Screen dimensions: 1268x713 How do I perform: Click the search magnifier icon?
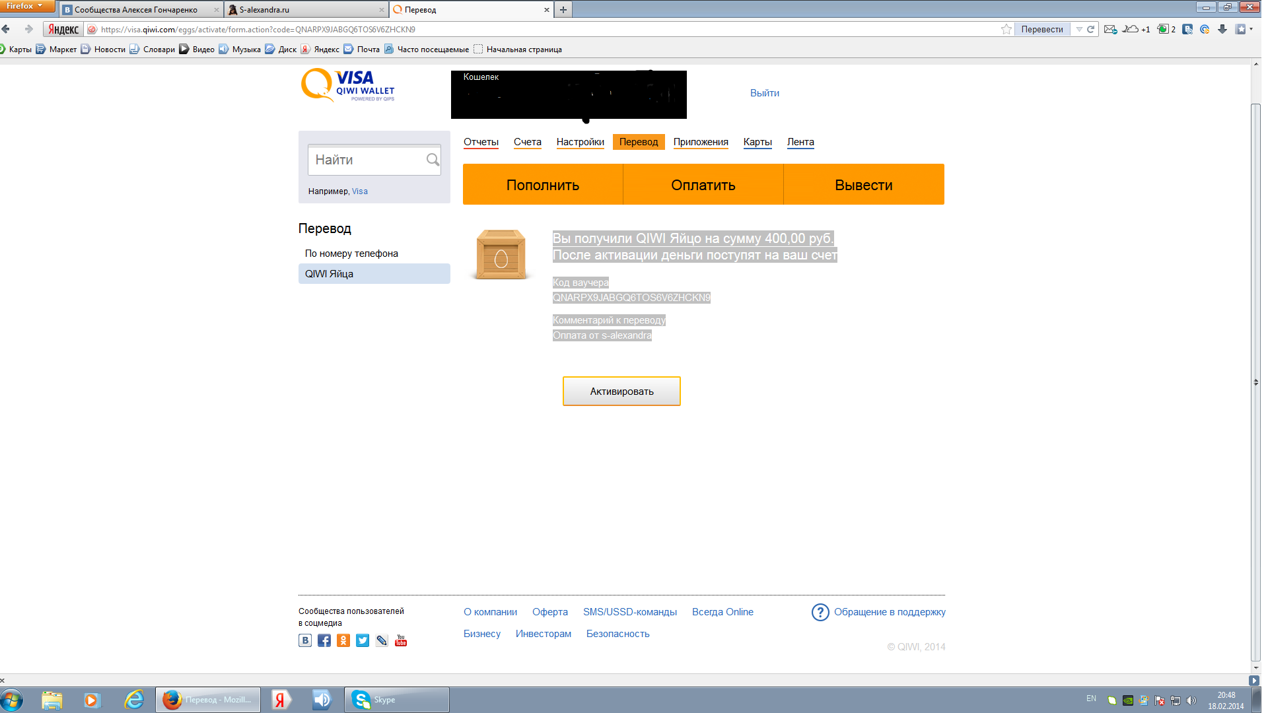[433, 160]
